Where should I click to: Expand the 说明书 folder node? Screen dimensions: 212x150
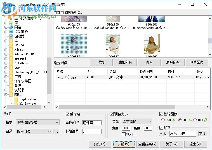6,90
